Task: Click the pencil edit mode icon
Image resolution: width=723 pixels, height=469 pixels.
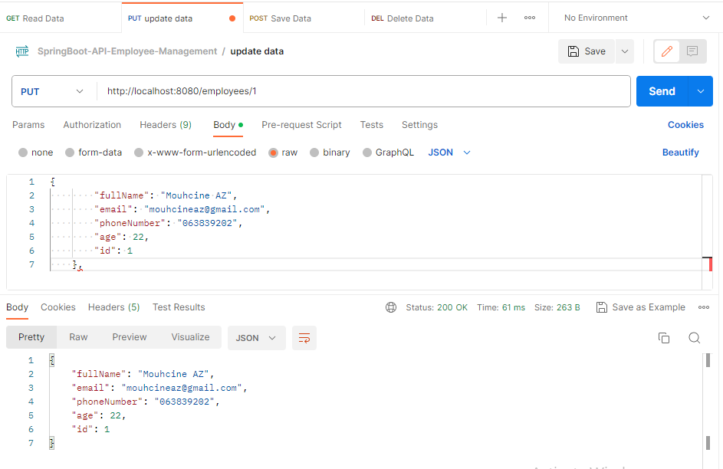Action: 667,51
